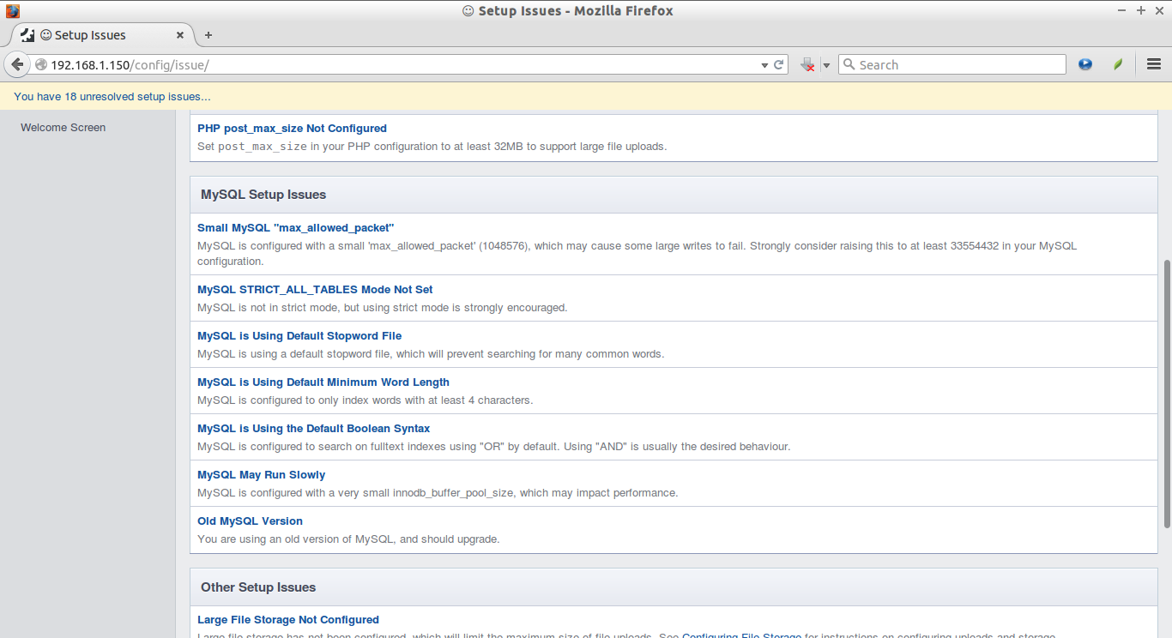Click the site identity globe icon
This screenshot has height=638, width=1172.
click(x=40, y=64)
